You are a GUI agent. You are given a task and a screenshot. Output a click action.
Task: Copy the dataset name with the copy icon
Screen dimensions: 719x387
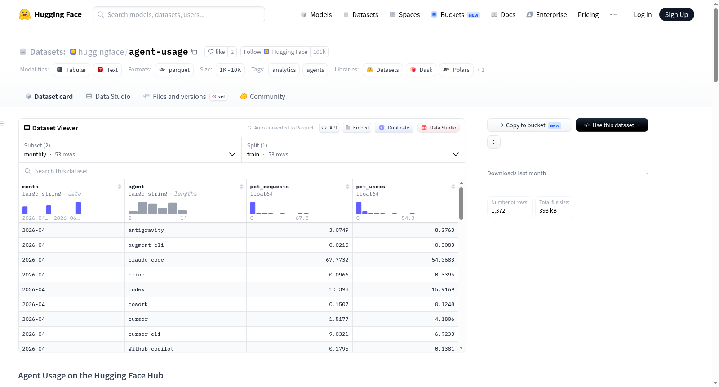pos(194,52)
